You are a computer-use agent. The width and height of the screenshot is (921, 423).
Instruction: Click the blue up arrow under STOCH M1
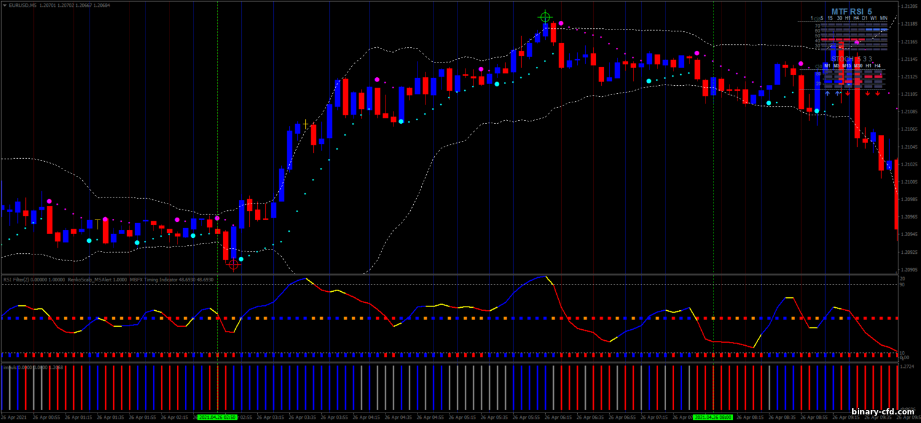point(827,93)
